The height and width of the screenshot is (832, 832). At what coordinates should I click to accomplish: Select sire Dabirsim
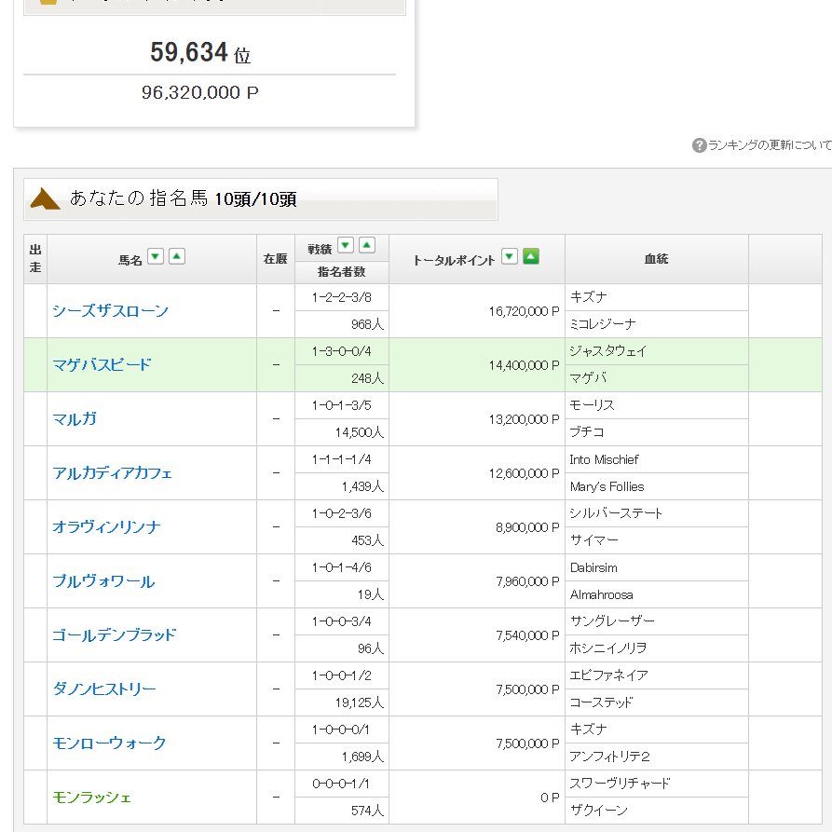coord(593,567)
